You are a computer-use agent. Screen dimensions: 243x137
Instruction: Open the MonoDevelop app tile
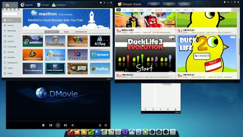[x=33, y=68]
